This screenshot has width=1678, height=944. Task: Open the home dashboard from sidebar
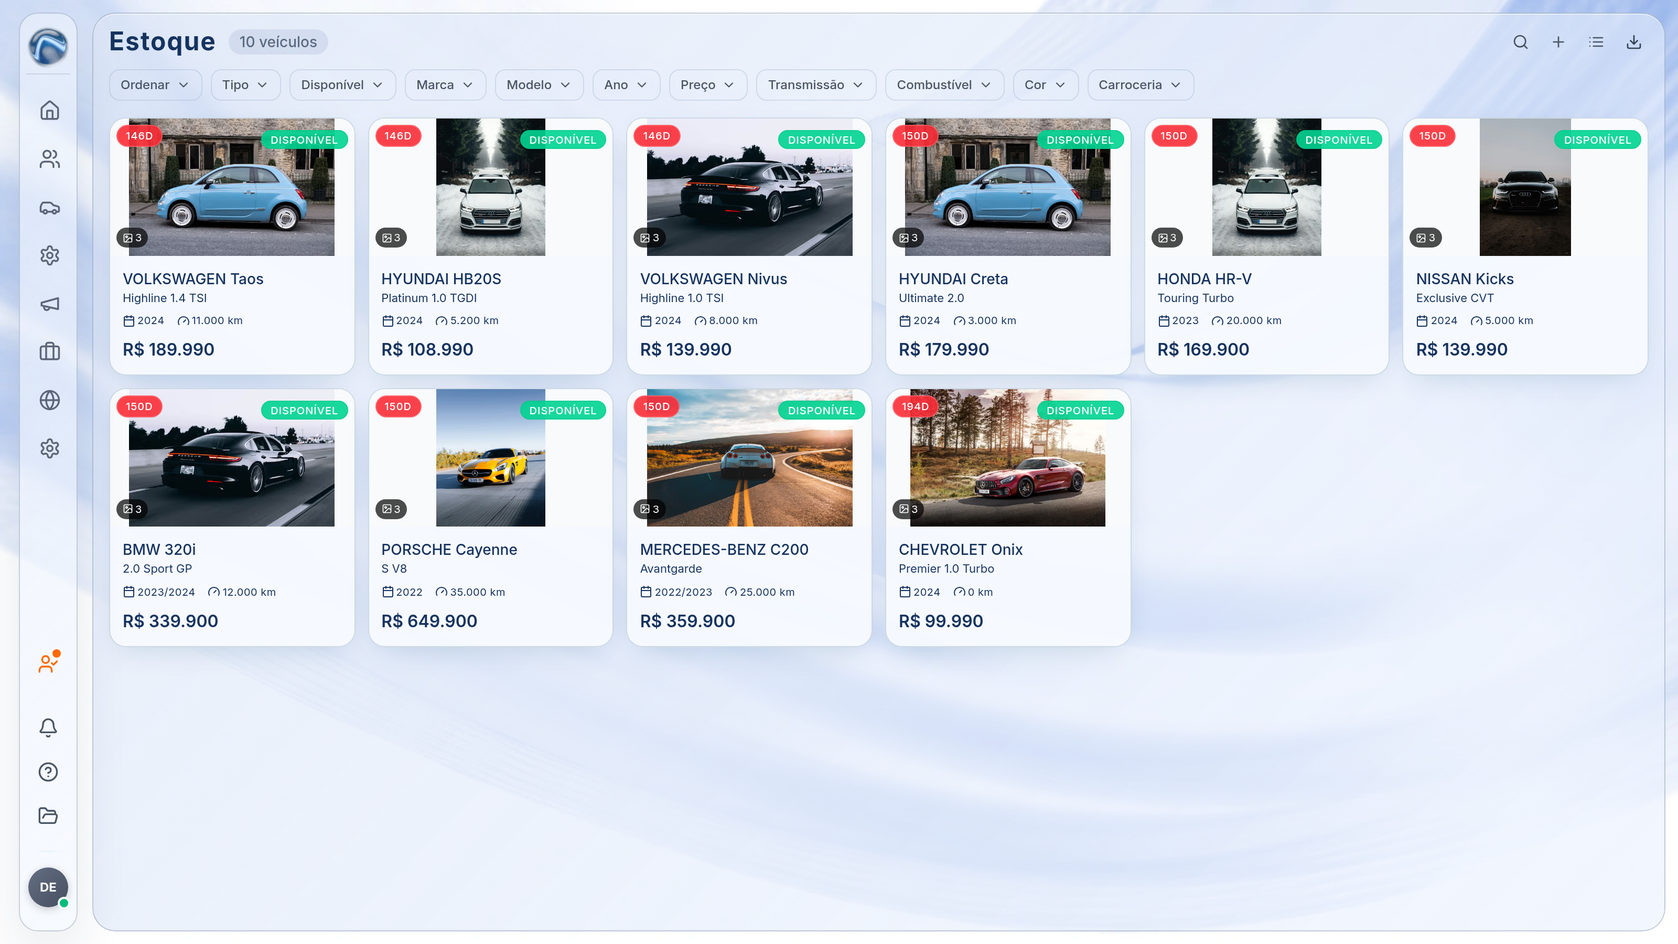click(49, 110)
